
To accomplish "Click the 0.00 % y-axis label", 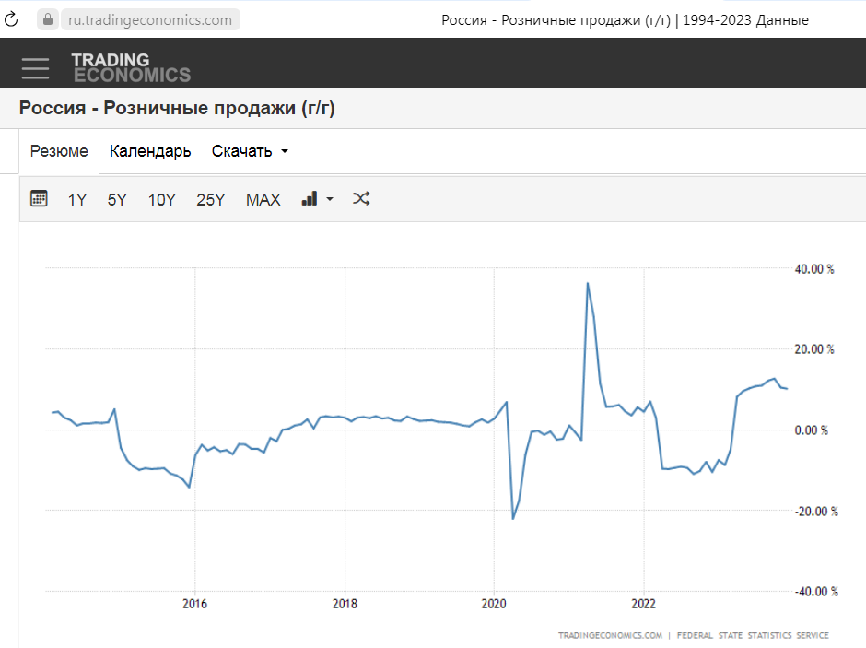I will click(x=812, y=430).
